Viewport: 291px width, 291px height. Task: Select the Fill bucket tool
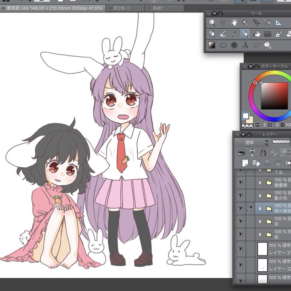coord(256,34)
